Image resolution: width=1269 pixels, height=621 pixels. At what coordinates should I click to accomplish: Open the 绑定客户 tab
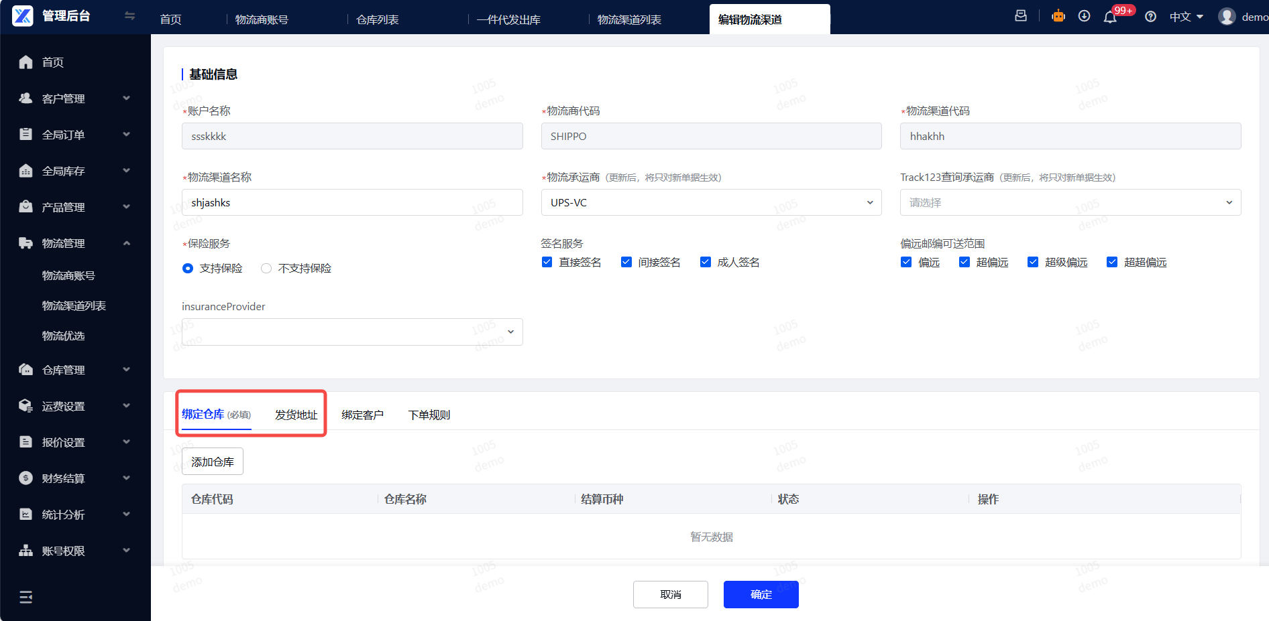pyautogui.click(x=362, y=415)
